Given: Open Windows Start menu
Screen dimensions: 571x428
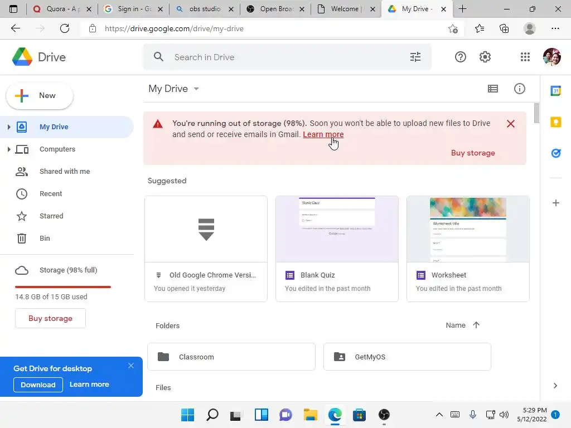Looking at the screenshot, I should [x=187, y=415].
